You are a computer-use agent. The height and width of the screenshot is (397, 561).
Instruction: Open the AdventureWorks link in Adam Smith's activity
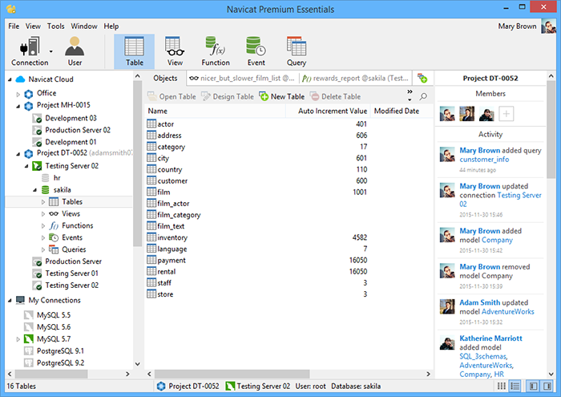pos(507,312)
